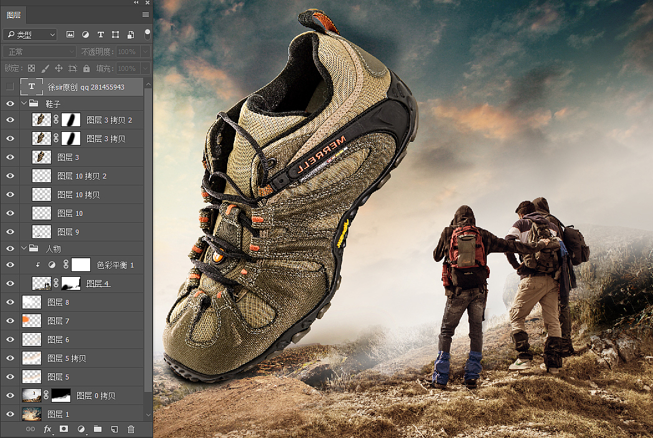
Task: Select thumbnail of 图层 0 拷贝
Action: pyautogui.click(x=32, y=395)
